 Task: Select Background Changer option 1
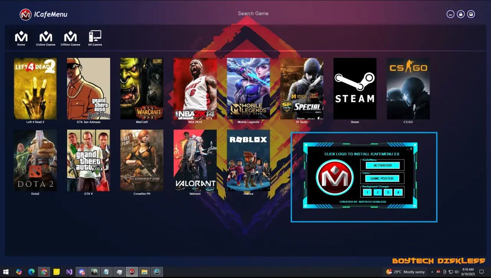pyautogui.click(x=367, y=192)
